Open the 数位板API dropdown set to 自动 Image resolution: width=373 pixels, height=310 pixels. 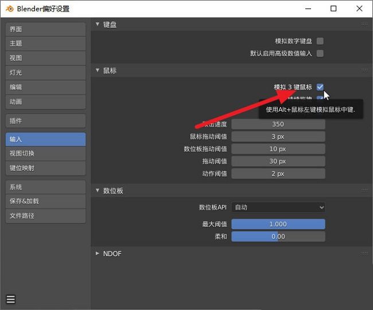[x=278, y=207]
